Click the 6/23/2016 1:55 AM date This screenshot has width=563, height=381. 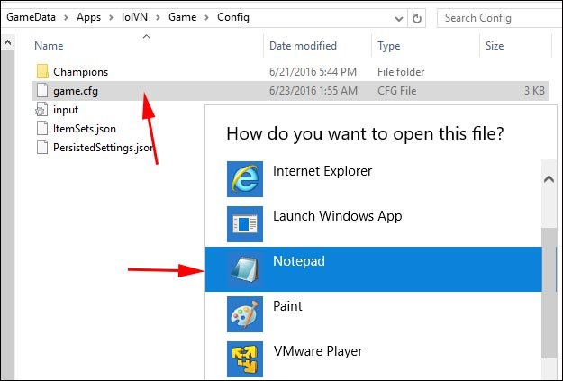coord(313,91)
